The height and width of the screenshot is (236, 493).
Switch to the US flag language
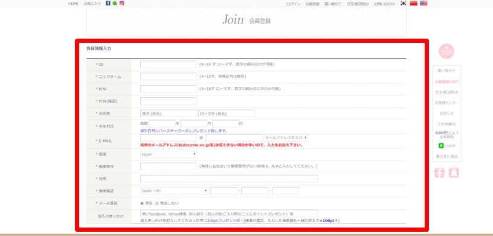[424, 4]
